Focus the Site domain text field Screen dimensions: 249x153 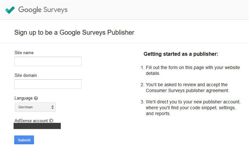[48, 84]
